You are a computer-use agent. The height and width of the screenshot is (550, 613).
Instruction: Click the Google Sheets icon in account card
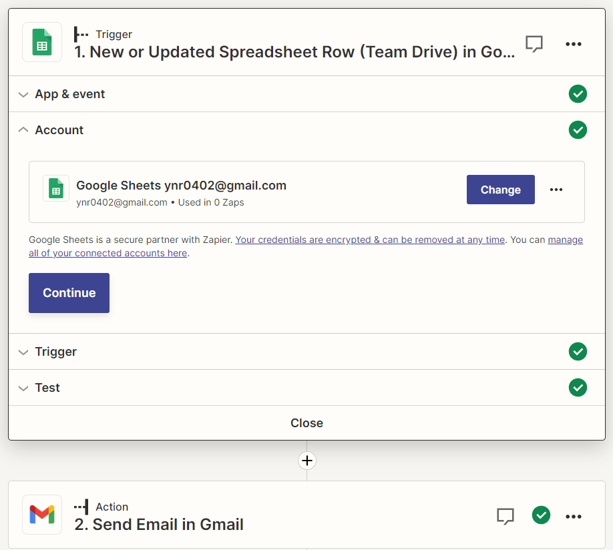pyautogui.click(x=56, y=189)
